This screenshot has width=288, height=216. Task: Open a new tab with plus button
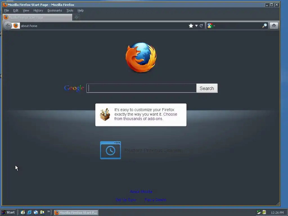(x=76, y=17)
